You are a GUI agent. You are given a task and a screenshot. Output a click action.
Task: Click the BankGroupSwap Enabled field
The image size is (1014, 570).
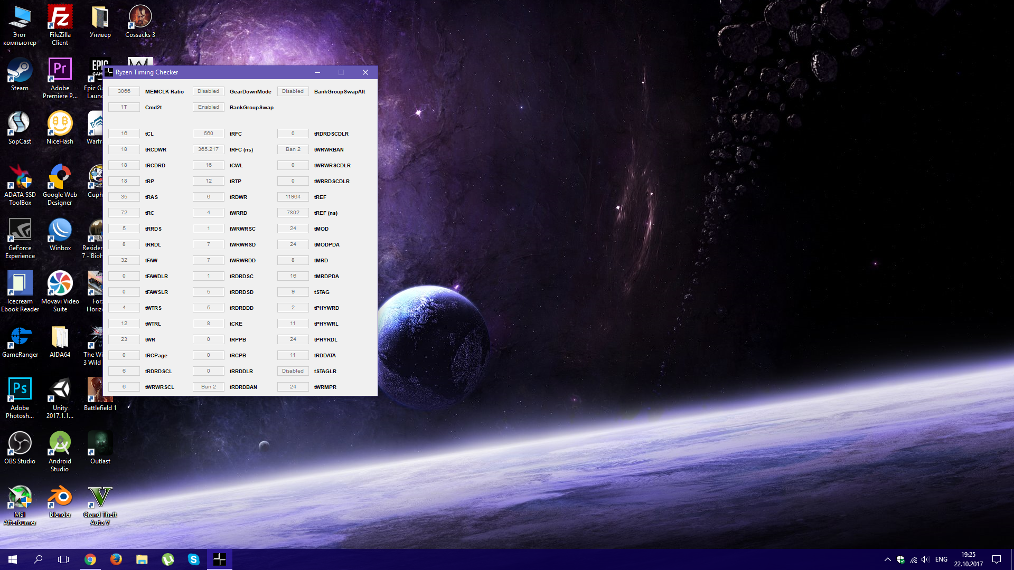pyautogui.click(x=209, y=107)
